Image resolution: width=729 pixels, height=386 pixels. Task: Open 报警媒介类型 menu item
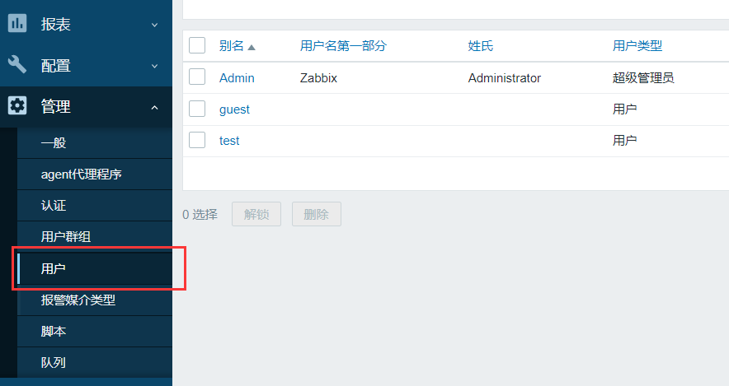(x=95, y=300)
